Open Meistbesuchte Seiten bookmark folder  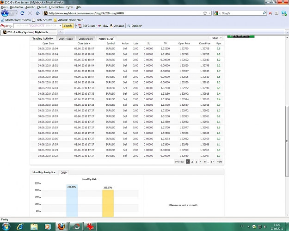pos(16,20)
